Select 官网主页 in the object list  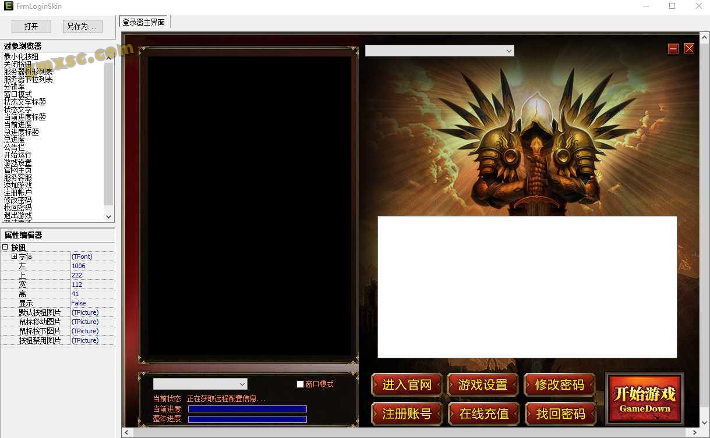(x=17, y=170)
